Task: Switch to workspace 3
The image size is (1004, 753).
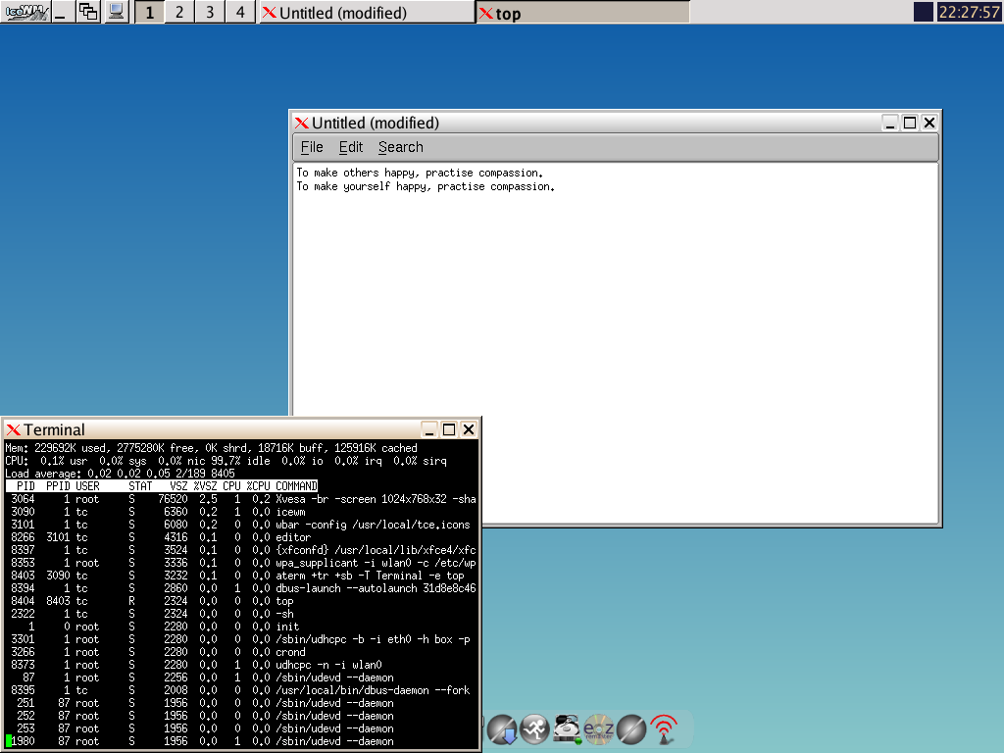Action: pos(210,12)
